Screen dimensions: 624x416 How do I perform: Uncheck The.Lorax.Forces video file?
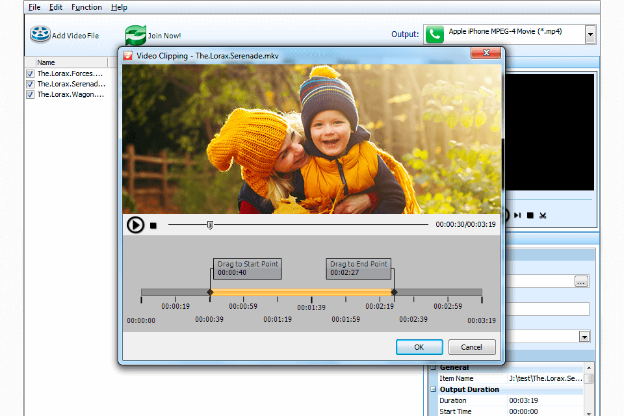pos(30,73)
